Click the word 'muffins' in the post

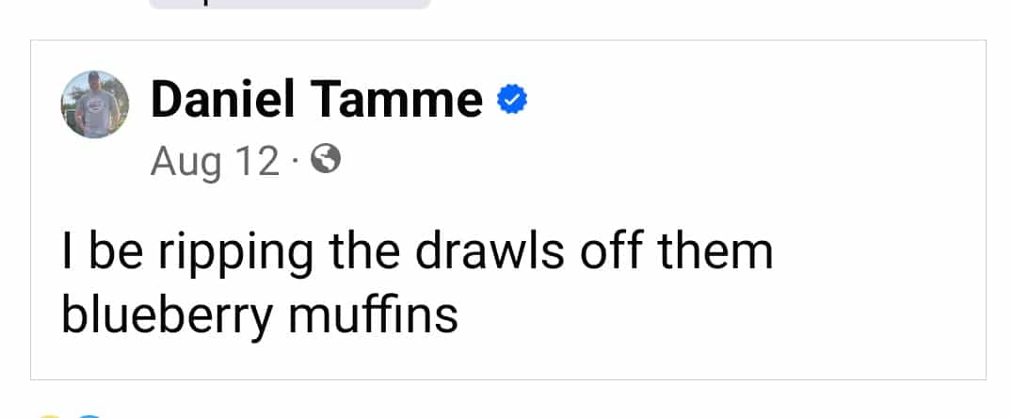tap(373, 314)
